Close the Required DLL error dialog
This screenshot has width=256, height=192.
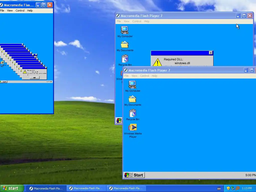[210, 53]
